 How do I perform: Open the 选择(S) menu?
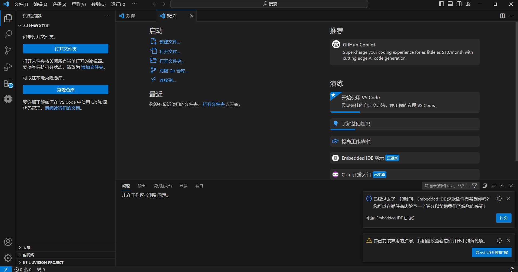pos(59,4)
